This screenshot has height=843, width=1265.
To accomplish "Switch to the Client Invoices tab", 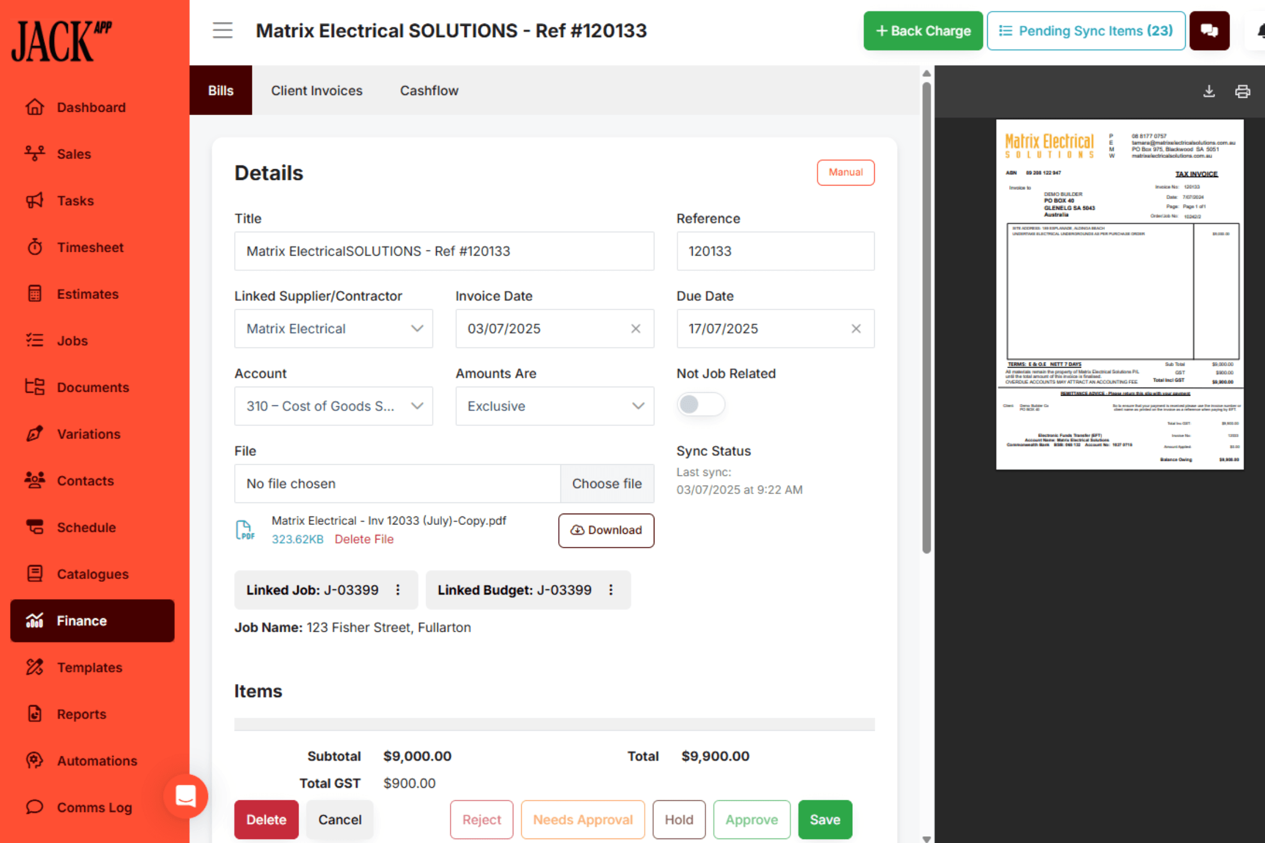I will click(317, 90).
